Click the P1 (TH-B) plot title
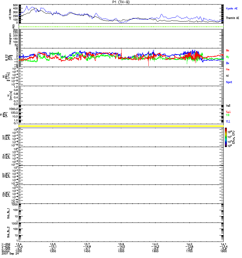The image size is (242, 258). tap(121, 2)
